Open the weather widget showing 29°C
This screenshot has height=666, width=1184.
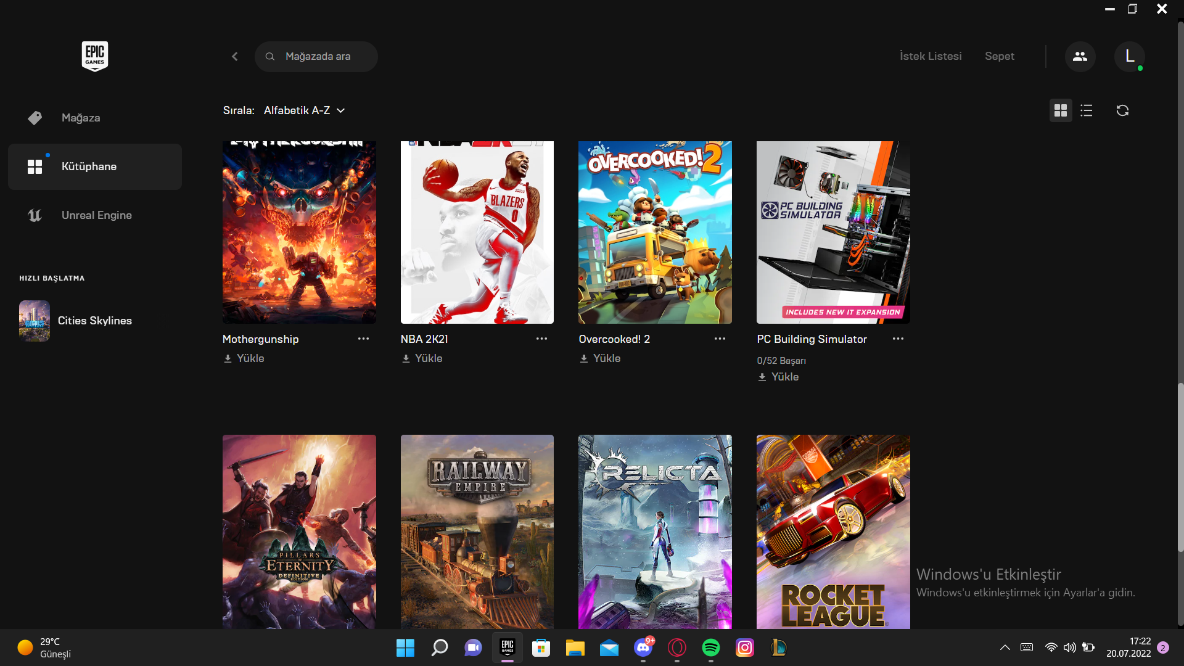pyautogui.click(x=44, y=647)
